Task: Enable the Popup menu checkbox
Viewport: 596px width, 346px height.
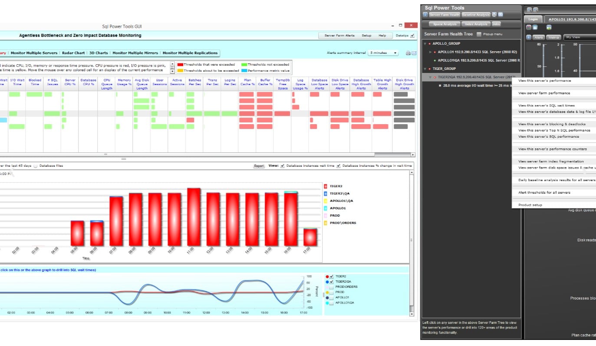Action: (x=479, y=33)
